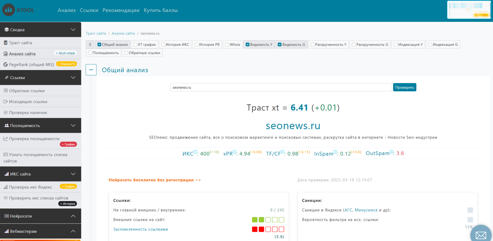Viewport: 493px width, 241px height.
Task: Focus the site URL input field
Action: (281, 87)
